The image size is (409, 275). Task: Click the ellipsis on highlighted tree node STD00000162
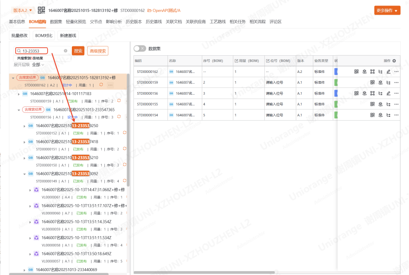click(x=110, y=85)
